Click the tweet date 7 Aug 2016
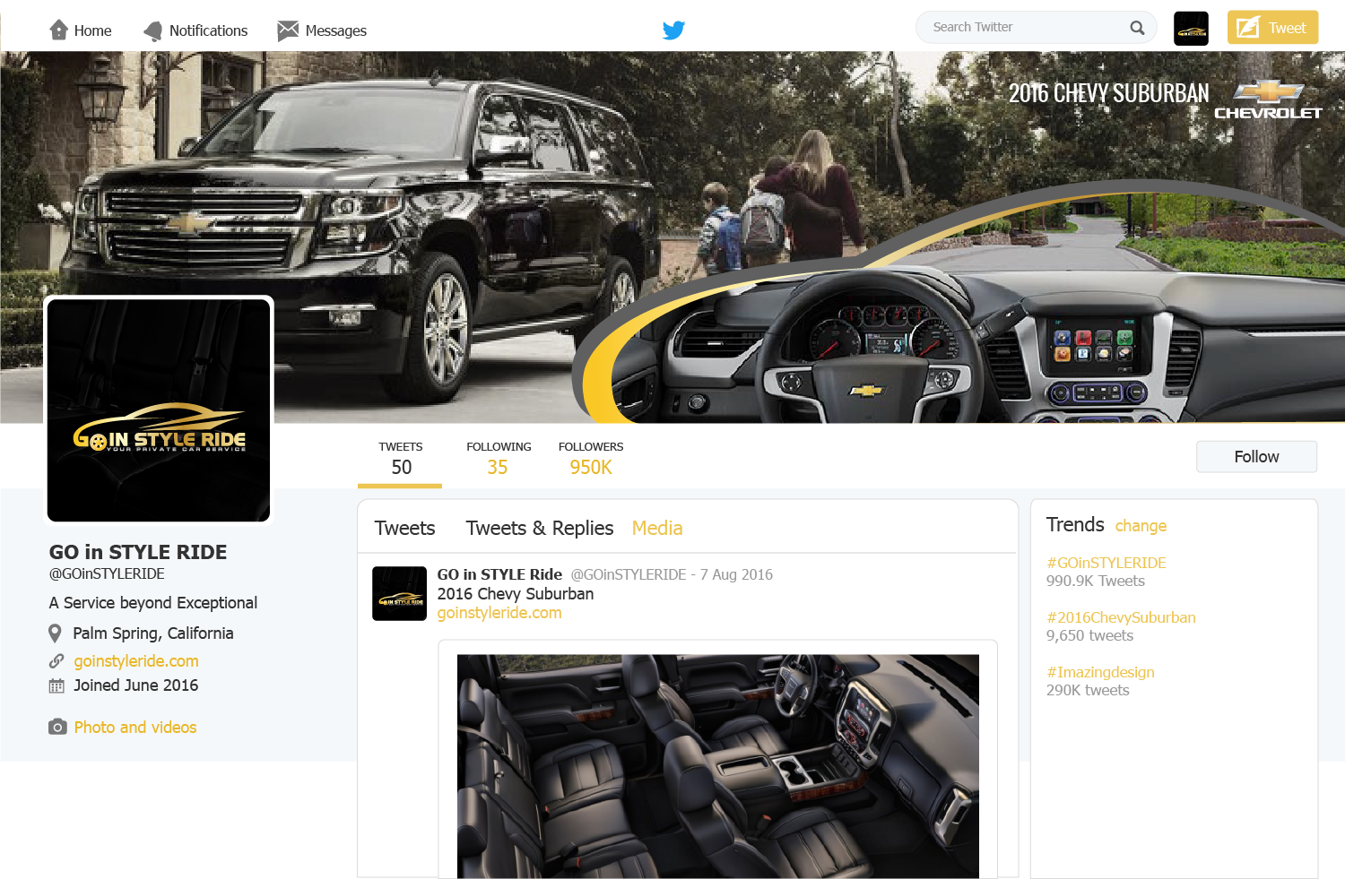Viewport: 1345px width, 879px height. tap(736, 574)
